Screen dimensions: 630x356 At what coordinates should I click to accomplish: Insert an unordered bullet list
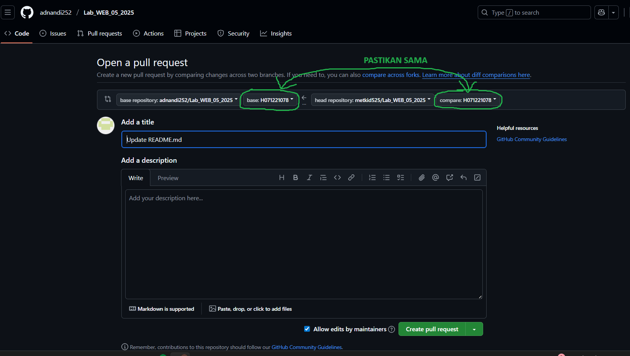(x=387, y=177)
